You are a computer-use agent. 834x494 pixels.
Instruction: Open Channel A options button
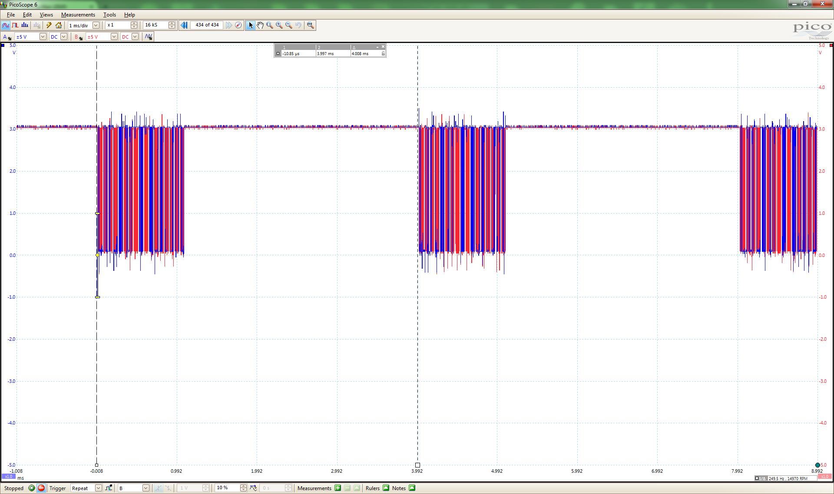pos(7,37)
